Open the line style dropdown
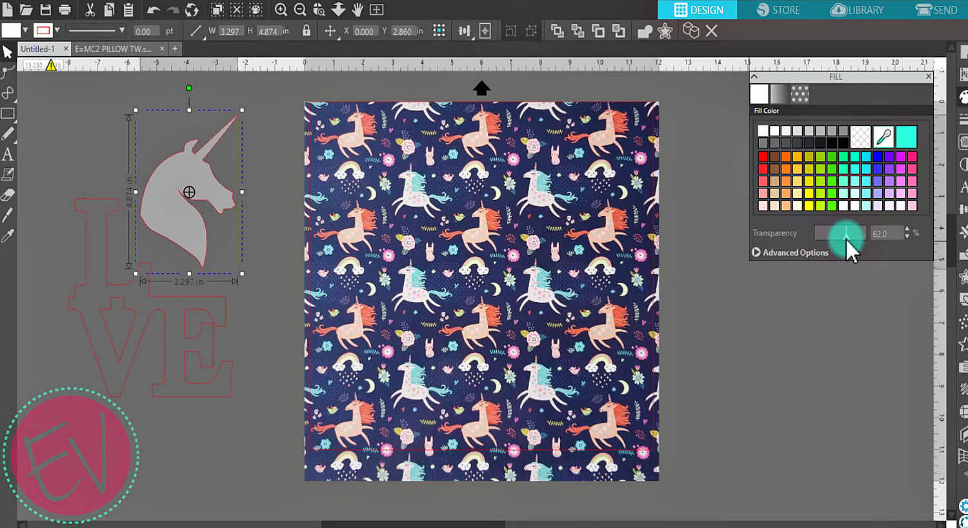The image size is (968, 528). [121, 30]
